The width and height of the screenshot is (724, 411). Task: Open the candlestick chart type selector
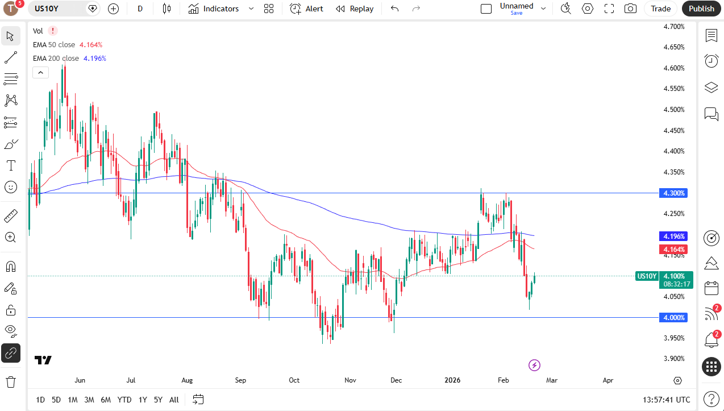click(167, 9)
